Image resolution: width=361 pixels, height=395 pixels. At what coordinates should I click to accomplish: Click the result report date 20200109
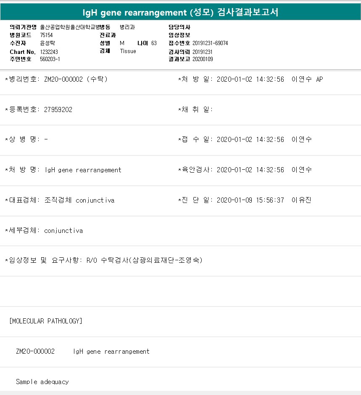(x=203, y=59)
